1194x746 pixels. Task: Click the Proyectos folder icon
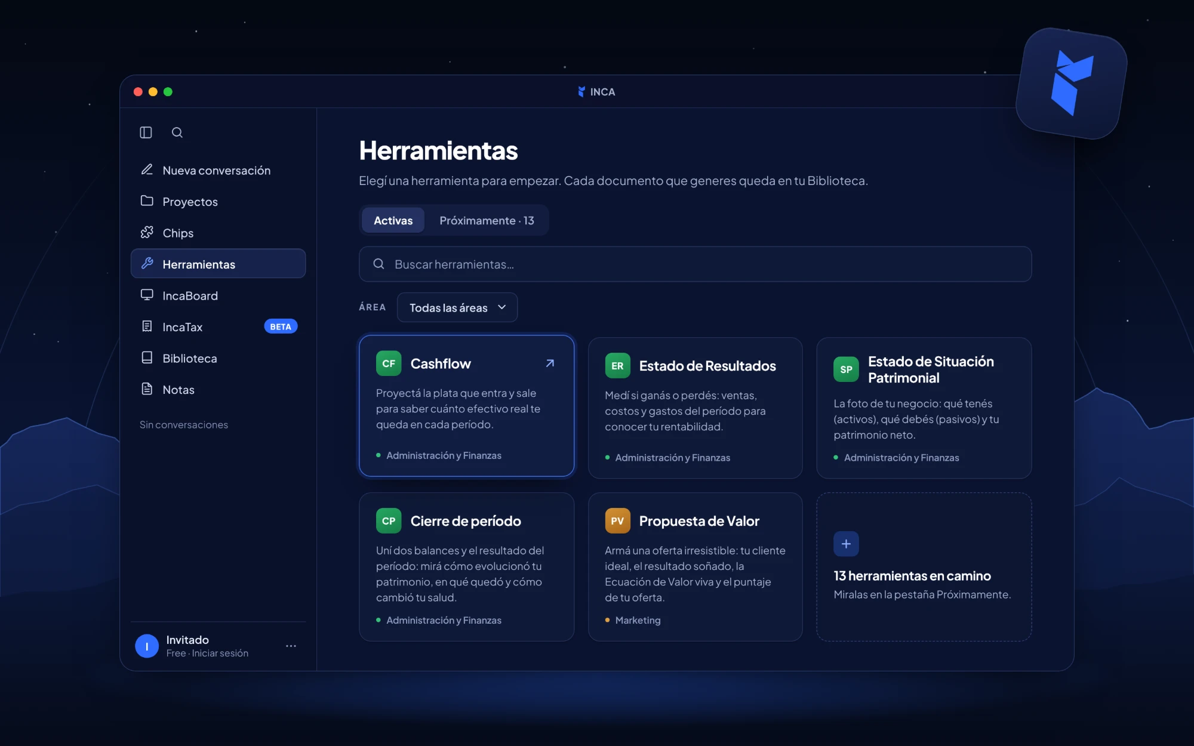coord(147,201)
